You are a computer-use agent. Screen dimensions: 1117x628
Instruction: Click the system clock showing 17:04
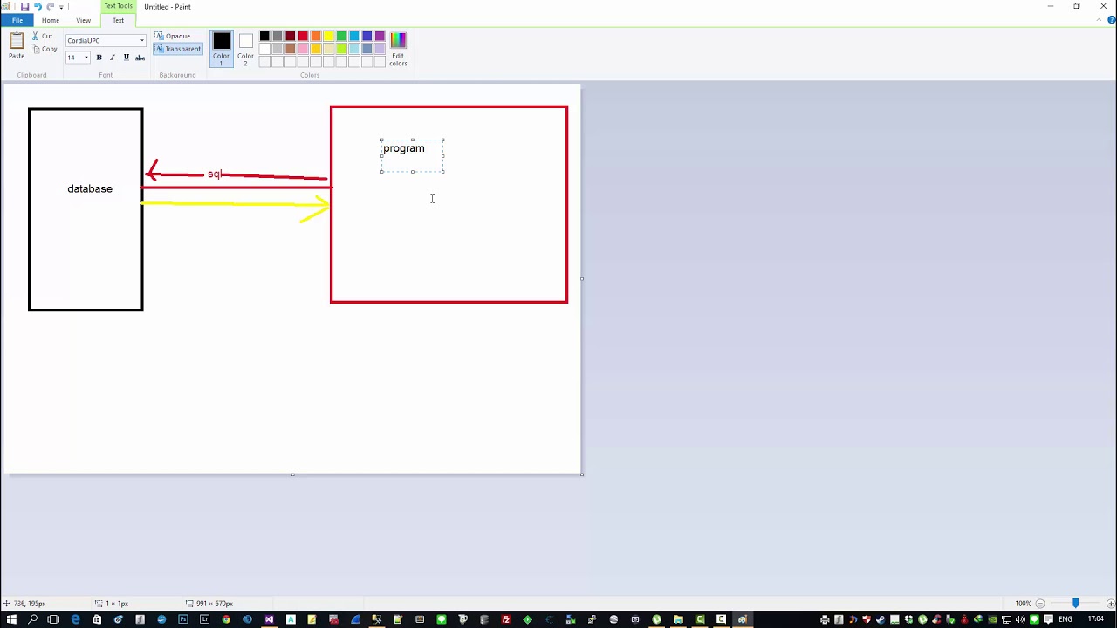point(1096,619)
